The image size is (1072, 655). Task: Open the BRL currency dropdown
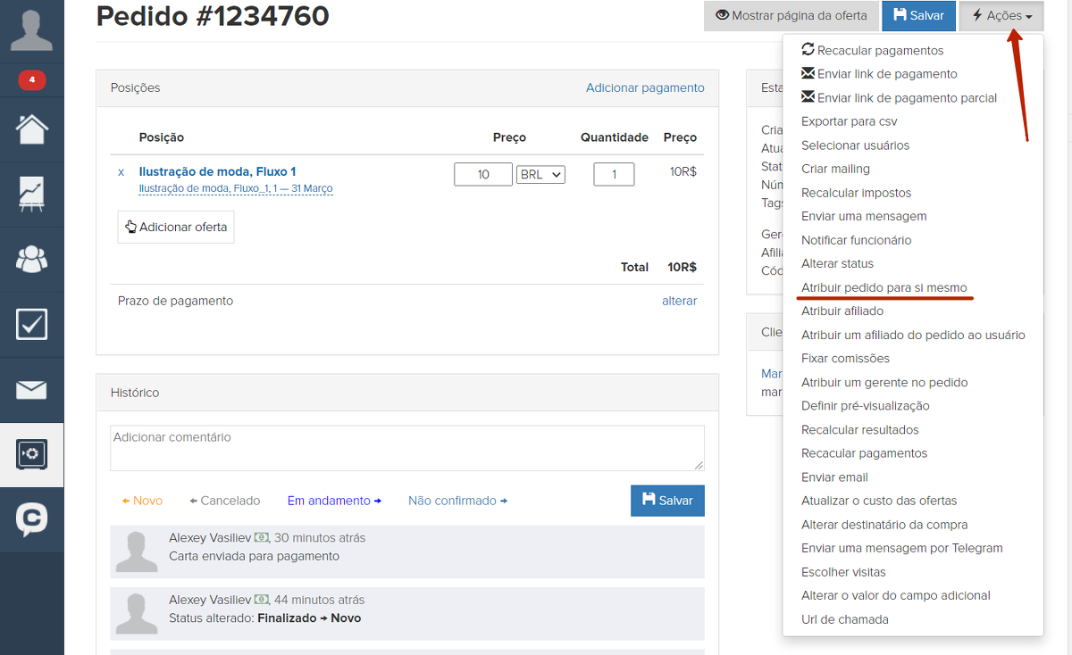click(540, 175)
